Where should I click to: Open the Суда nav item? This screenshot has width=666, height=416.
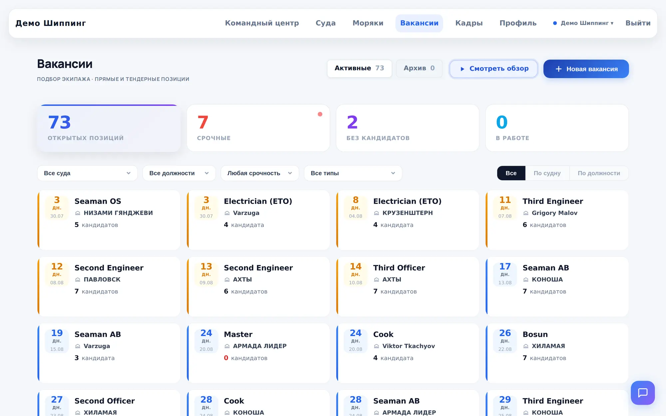click(325, 23)
